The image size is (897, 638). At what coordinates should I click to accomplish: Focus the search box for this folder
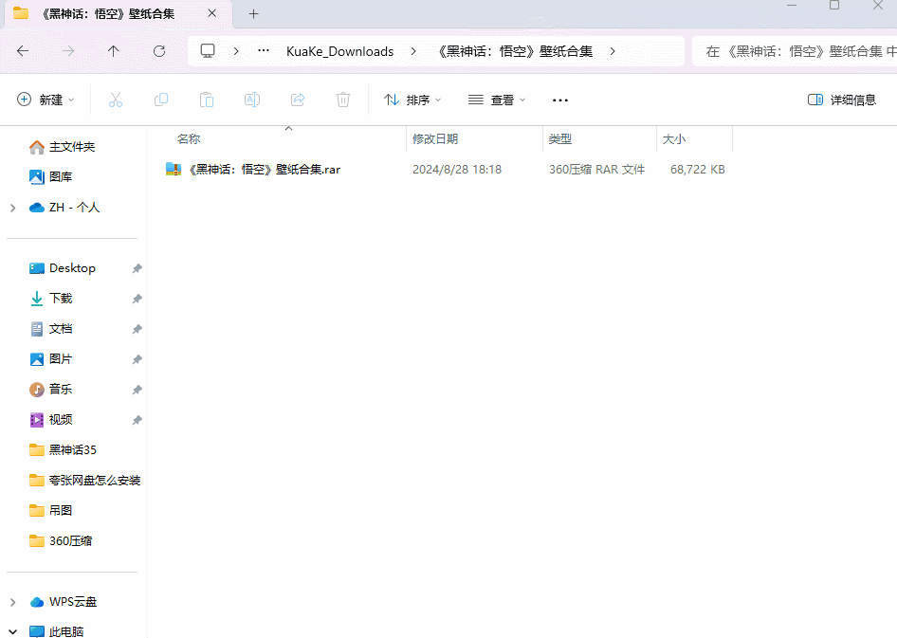pyautogui.click(x=795, y=51)
